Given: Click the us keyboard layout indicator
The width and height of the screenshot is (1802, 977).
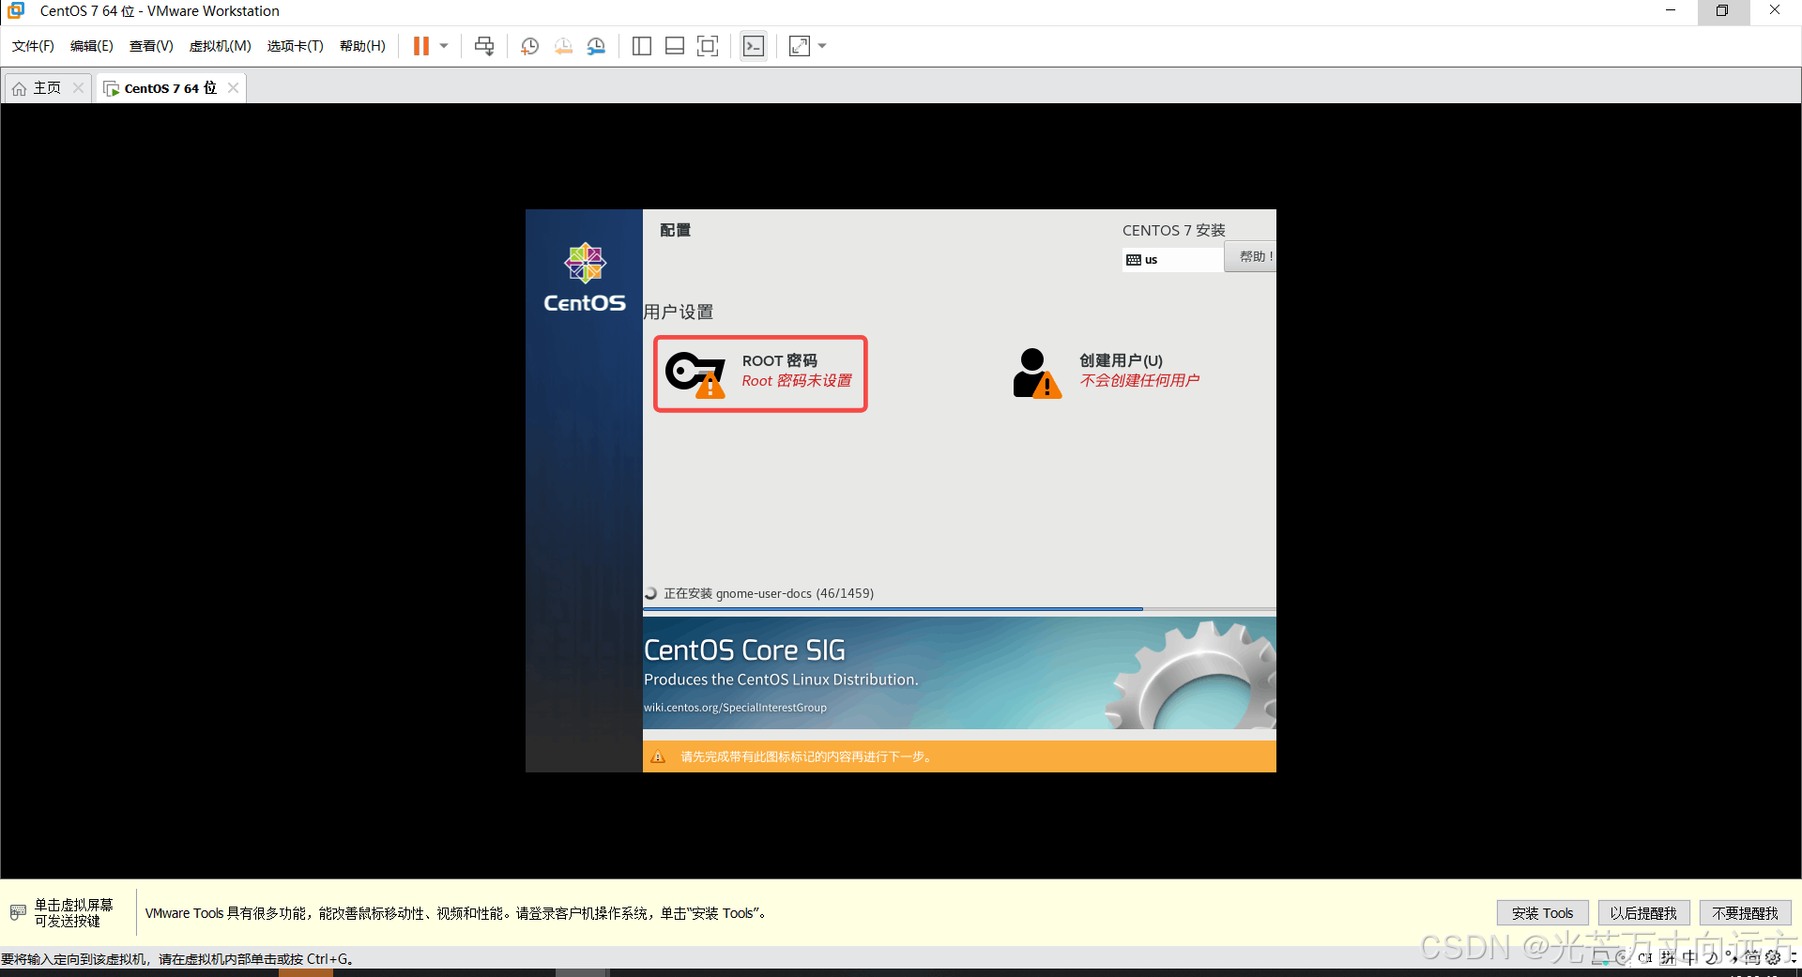Looking at the screenshot, I should 1173,259.
